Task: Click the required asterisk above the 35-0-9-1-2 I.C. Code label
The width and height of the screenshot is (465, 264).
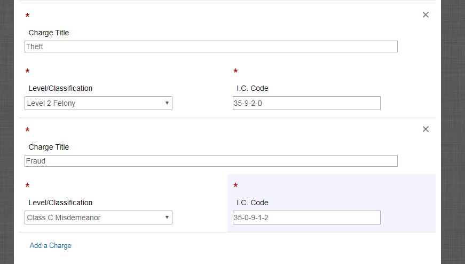Action: pos(235,187)
